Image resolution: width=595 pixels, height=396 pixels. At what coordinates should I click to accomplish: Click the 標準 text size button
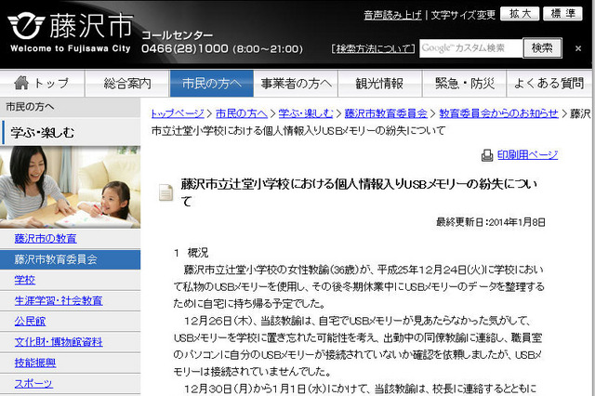(x=562, y=14)
